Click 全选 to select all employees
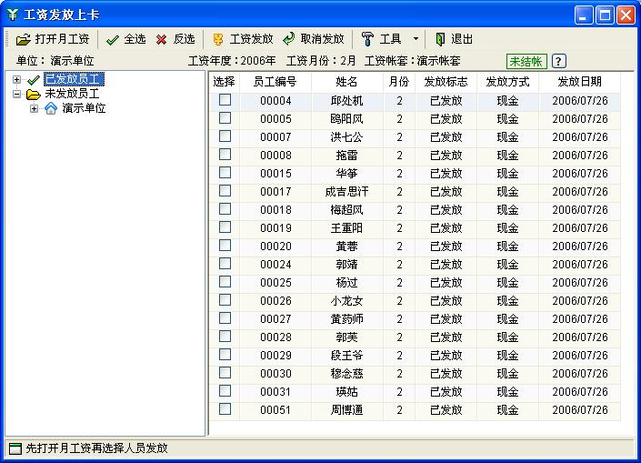 (125, 39)
